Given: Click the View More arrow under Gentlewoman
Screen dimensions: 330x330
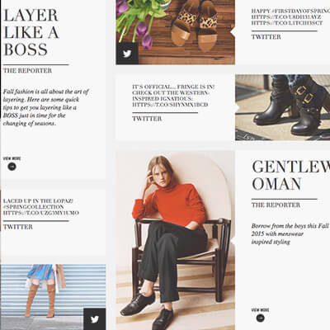Looking at the screenshot, I should pos(260,318).
